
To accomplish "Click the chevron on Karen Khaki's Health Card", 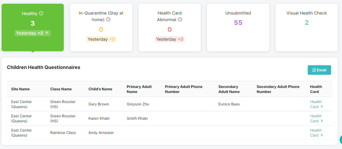I will (322, 121).
